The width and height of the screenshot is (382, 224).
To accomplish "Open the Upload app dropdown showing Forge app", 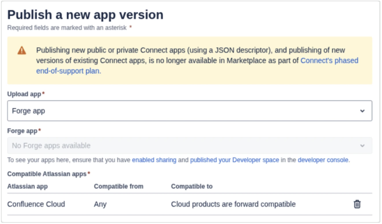I will pyautogui.click(x=189, y=111).
